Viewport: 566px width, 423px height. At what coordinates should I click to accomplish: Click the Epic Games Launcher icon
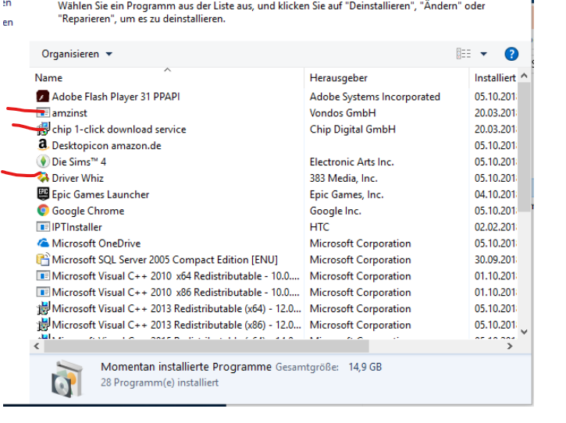(43, 194)
